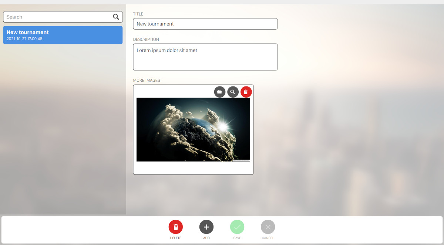Open the folder icon to browse images
Screen dimensions: 444x245
(x=220, y=92)
